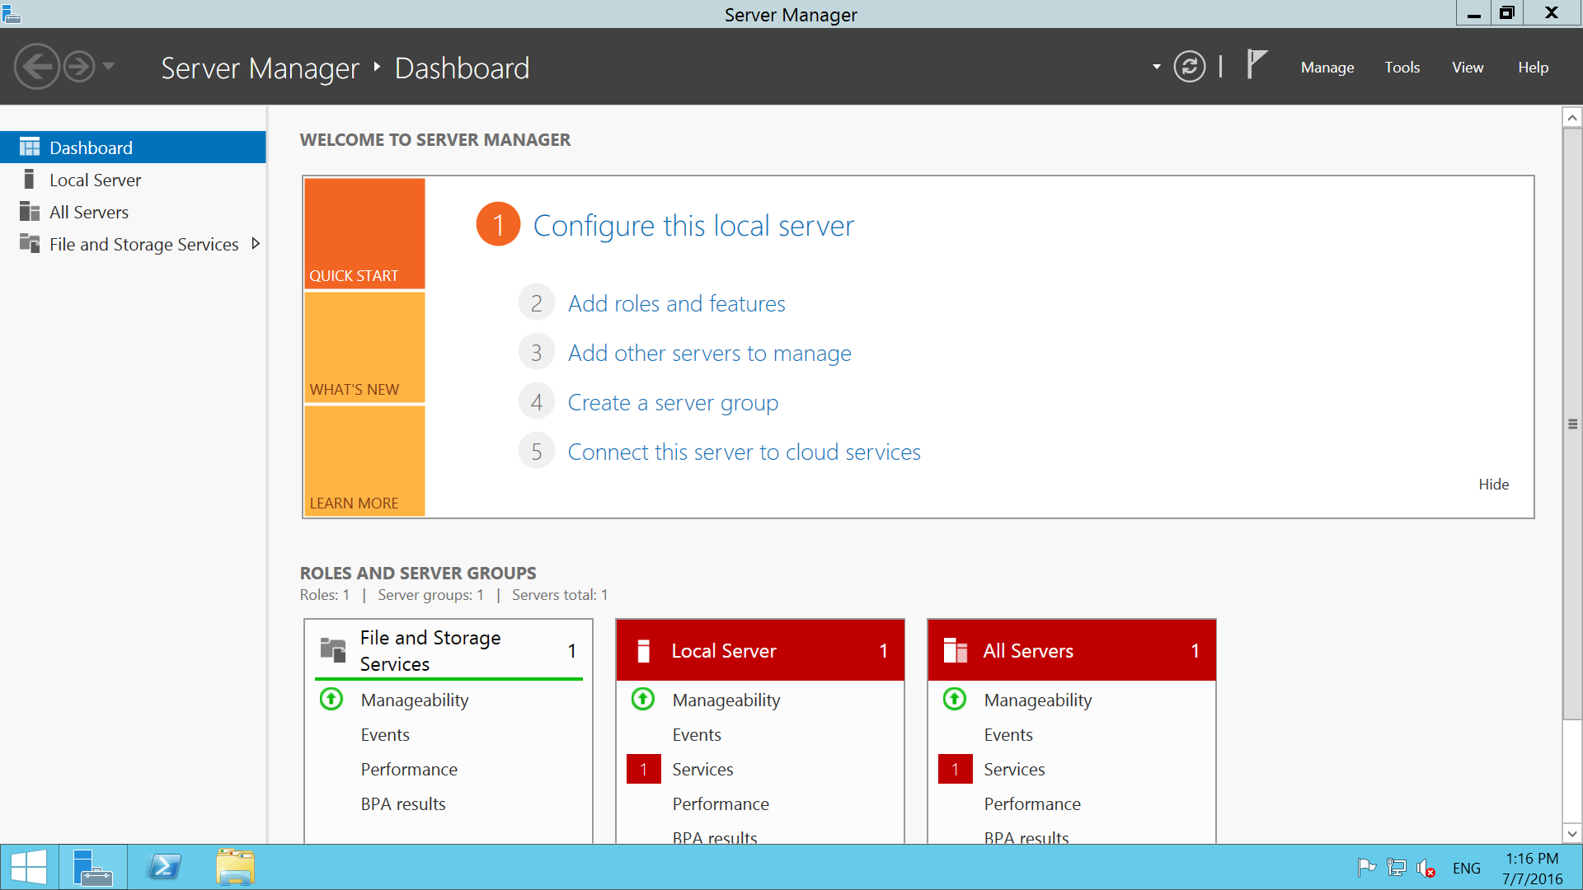Click the orange step 1 circle

pos(498,224)
